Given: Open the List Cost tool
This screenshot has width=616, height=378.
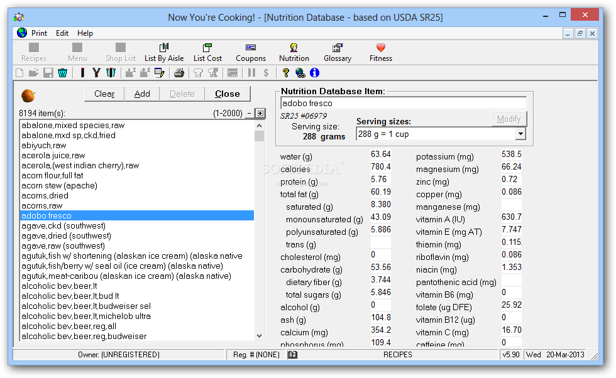Looking at the screenshot, I should 207,53.
